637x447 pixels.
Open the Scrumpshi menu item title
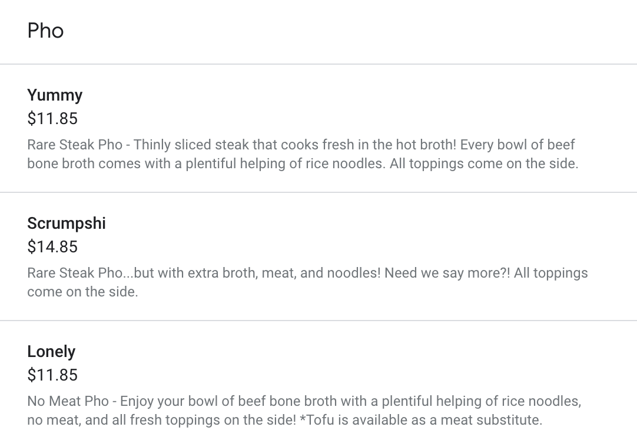pos(67,223)
